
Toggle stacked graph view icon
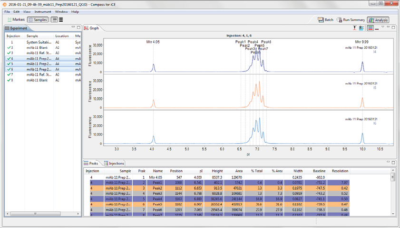[x=371, y=28]
